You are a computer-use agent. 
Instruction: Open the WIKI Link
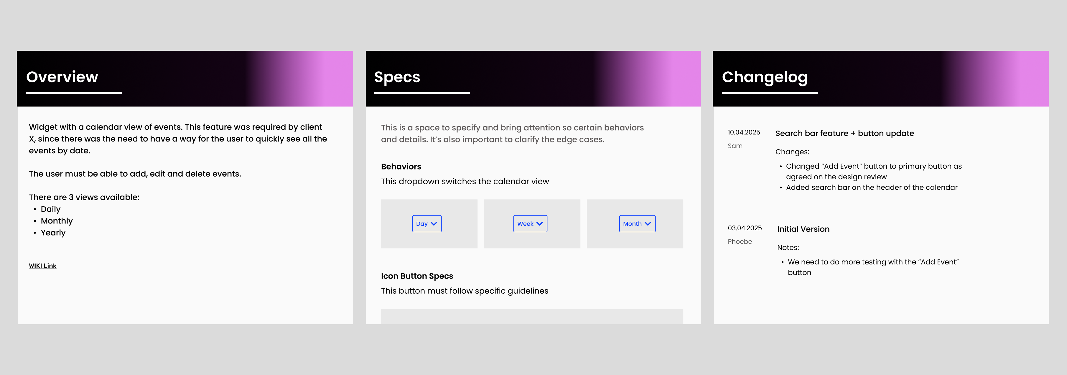(43, 266)
